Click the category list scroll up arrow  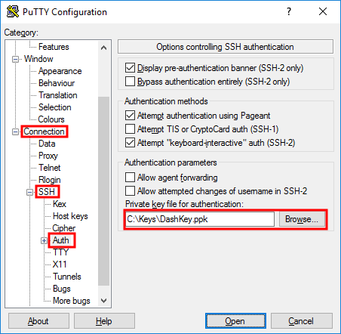[103, 48]
